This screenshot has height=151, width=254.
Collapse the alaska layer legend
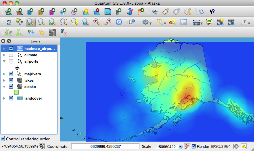4,87
